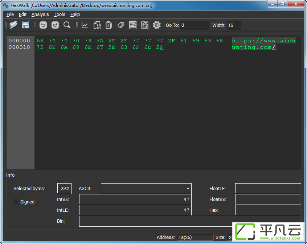Image resolution: width=307 pixels, height=244 pixels.
Task: Save the file with floppy disk icon
Action: [x=25, y=25]
